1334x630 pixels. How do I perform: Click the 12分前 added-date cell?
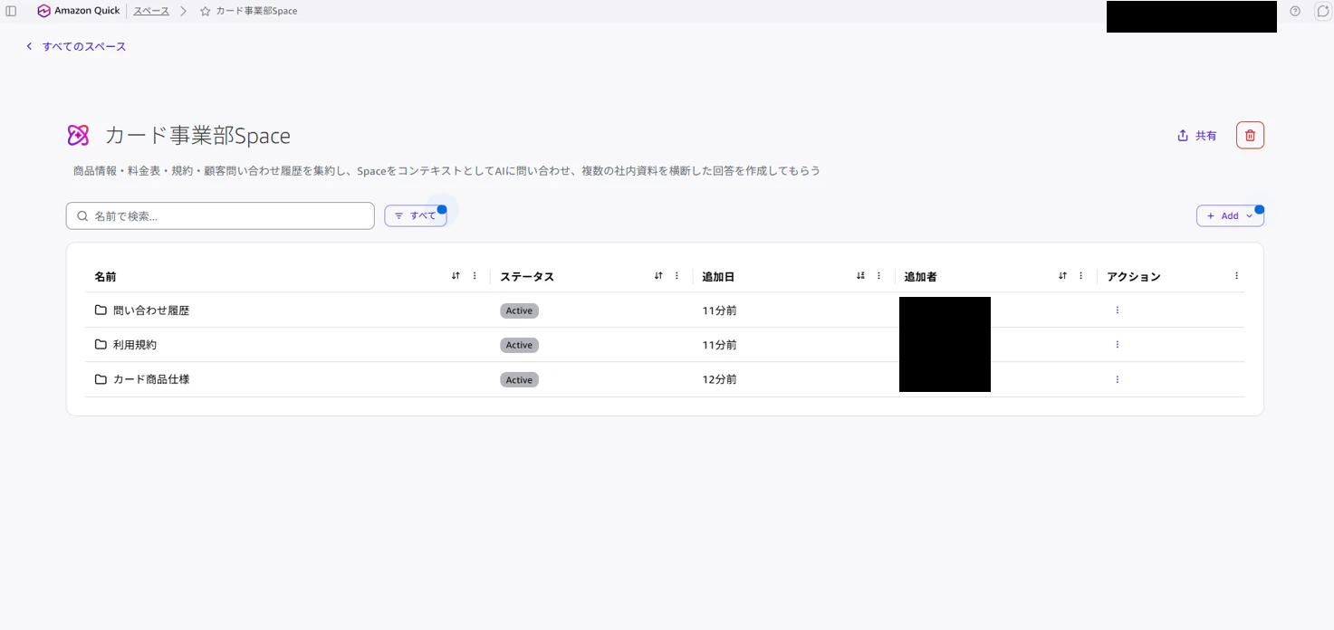point(719,379)
